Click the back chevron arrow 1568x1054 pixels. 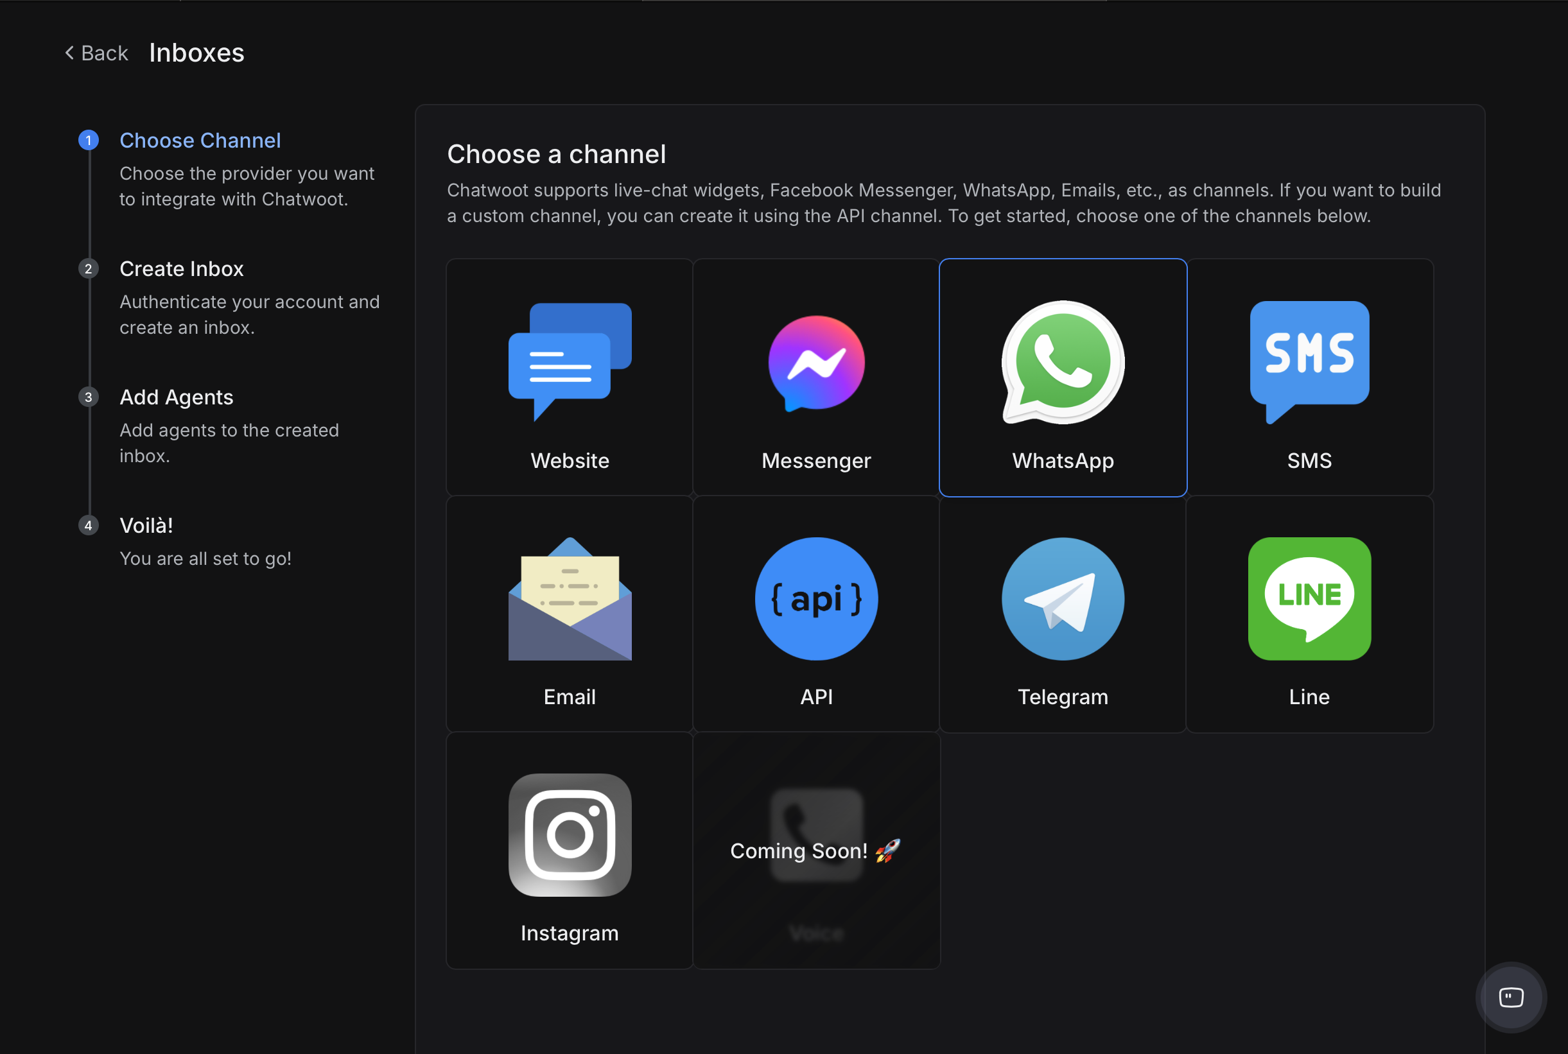click(69, 53)
